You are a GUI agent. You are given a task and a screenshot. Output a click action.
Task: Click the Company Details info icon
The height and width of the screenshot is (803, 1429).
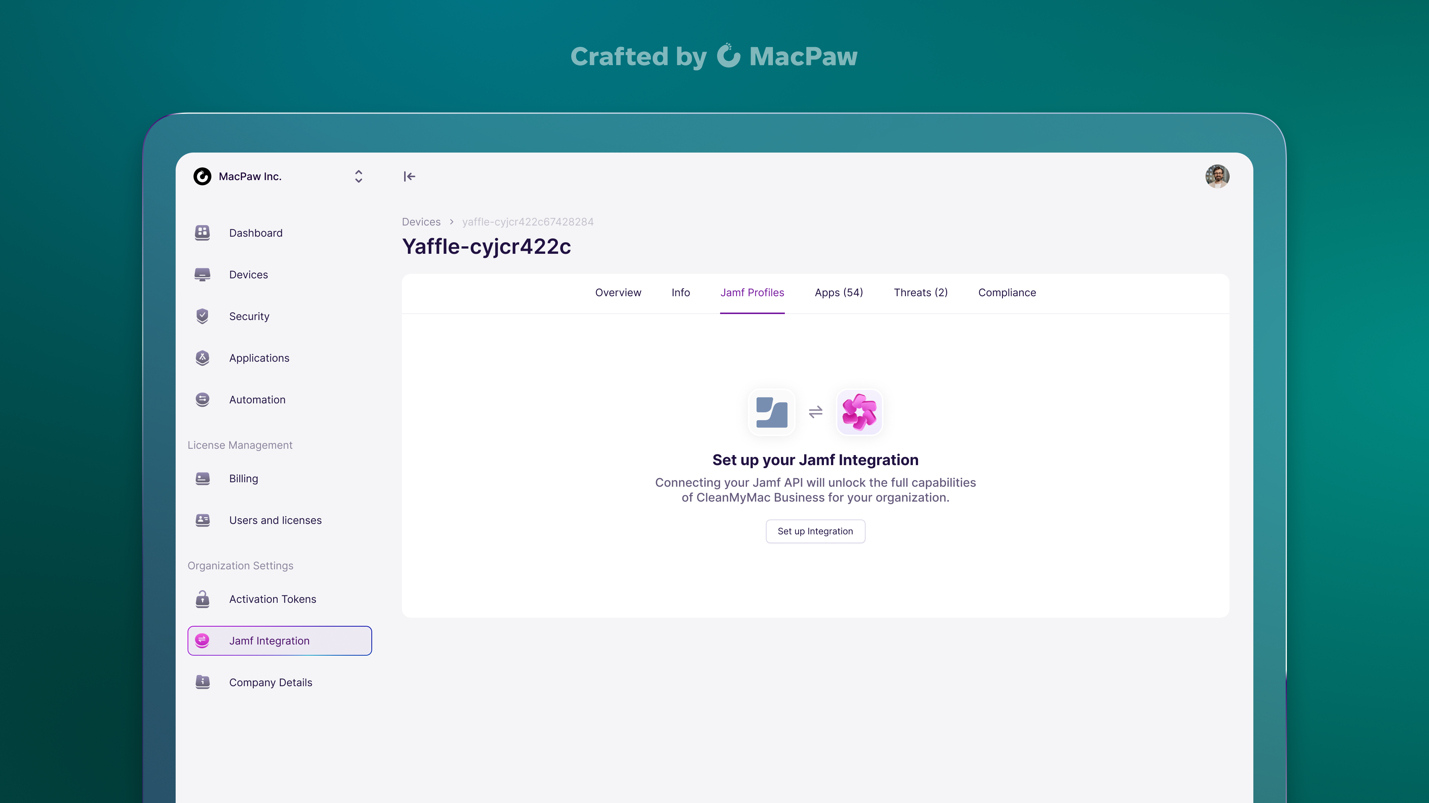click(202, 682)
